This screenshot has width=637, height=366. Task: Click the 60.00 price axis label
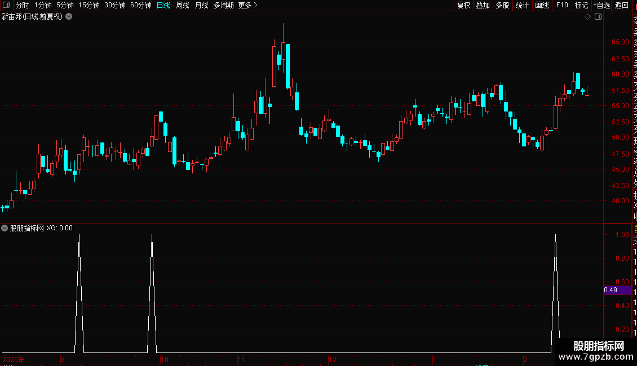pyautogui.click(x=620, y=74)
